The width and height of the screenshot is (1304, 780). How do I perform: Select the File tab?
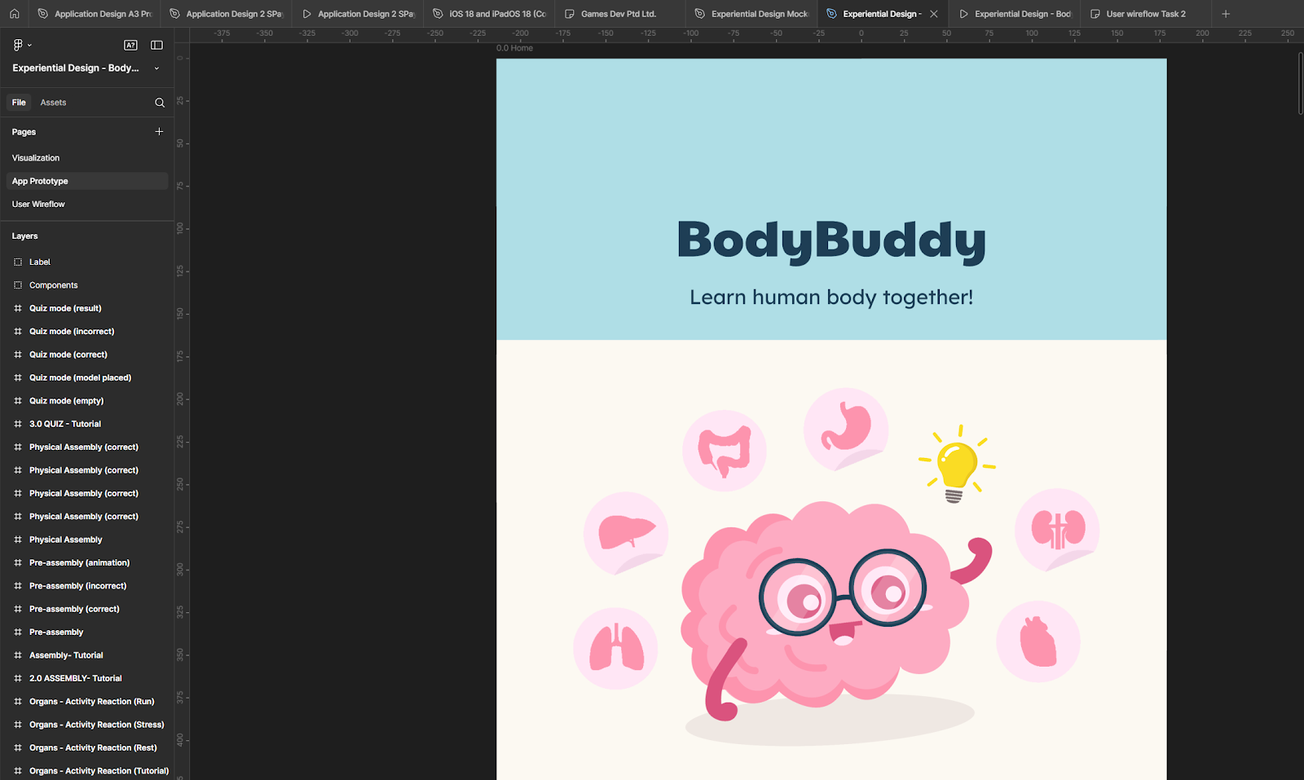pos(19,103)
